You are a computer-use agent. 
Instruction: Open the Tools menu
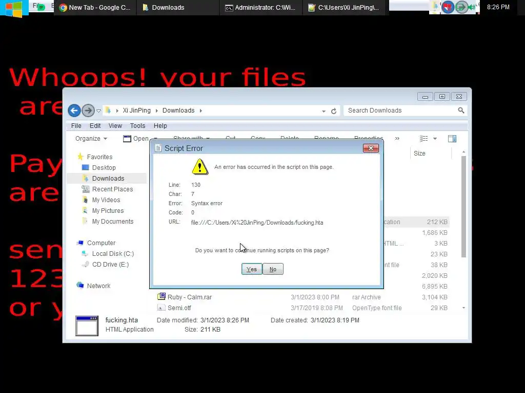click(137, 126)
